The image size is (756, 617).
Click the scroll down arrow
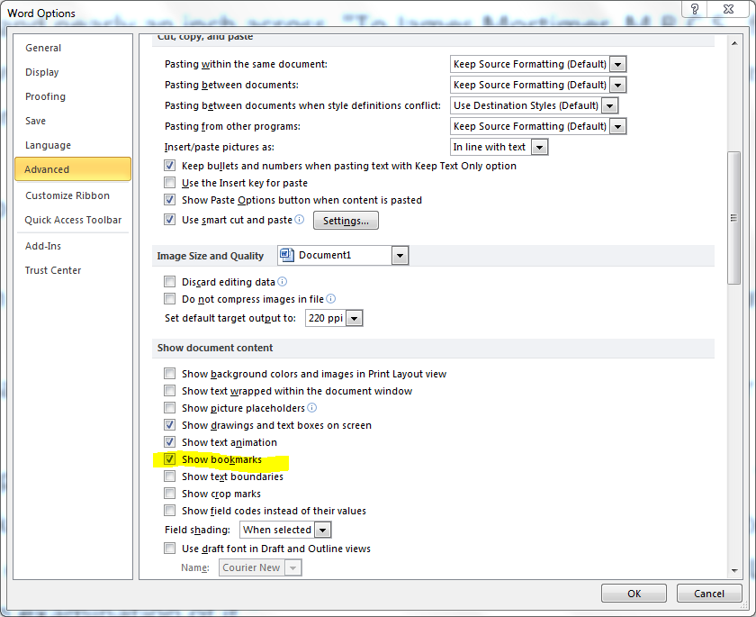pos(733,570)
